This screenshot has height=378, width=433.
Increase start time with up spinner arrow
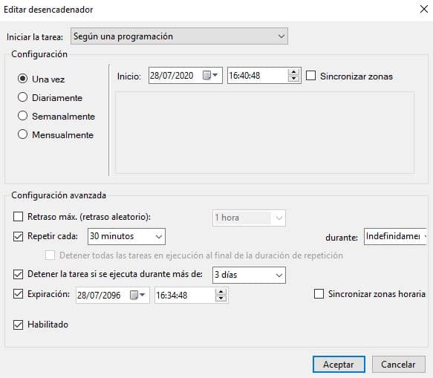pos(293,72)
